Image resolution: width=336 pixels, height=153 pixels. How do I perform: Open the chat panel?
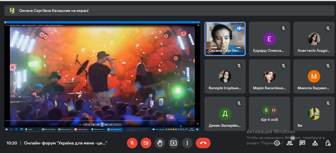click(302, 143)
